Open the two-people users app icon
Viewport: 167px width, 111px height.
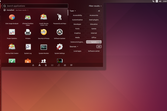tap(44, 61)
